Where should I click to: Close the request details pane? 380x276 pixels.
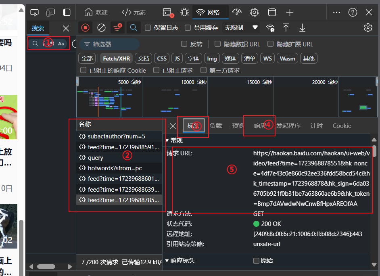click(173, 126)
